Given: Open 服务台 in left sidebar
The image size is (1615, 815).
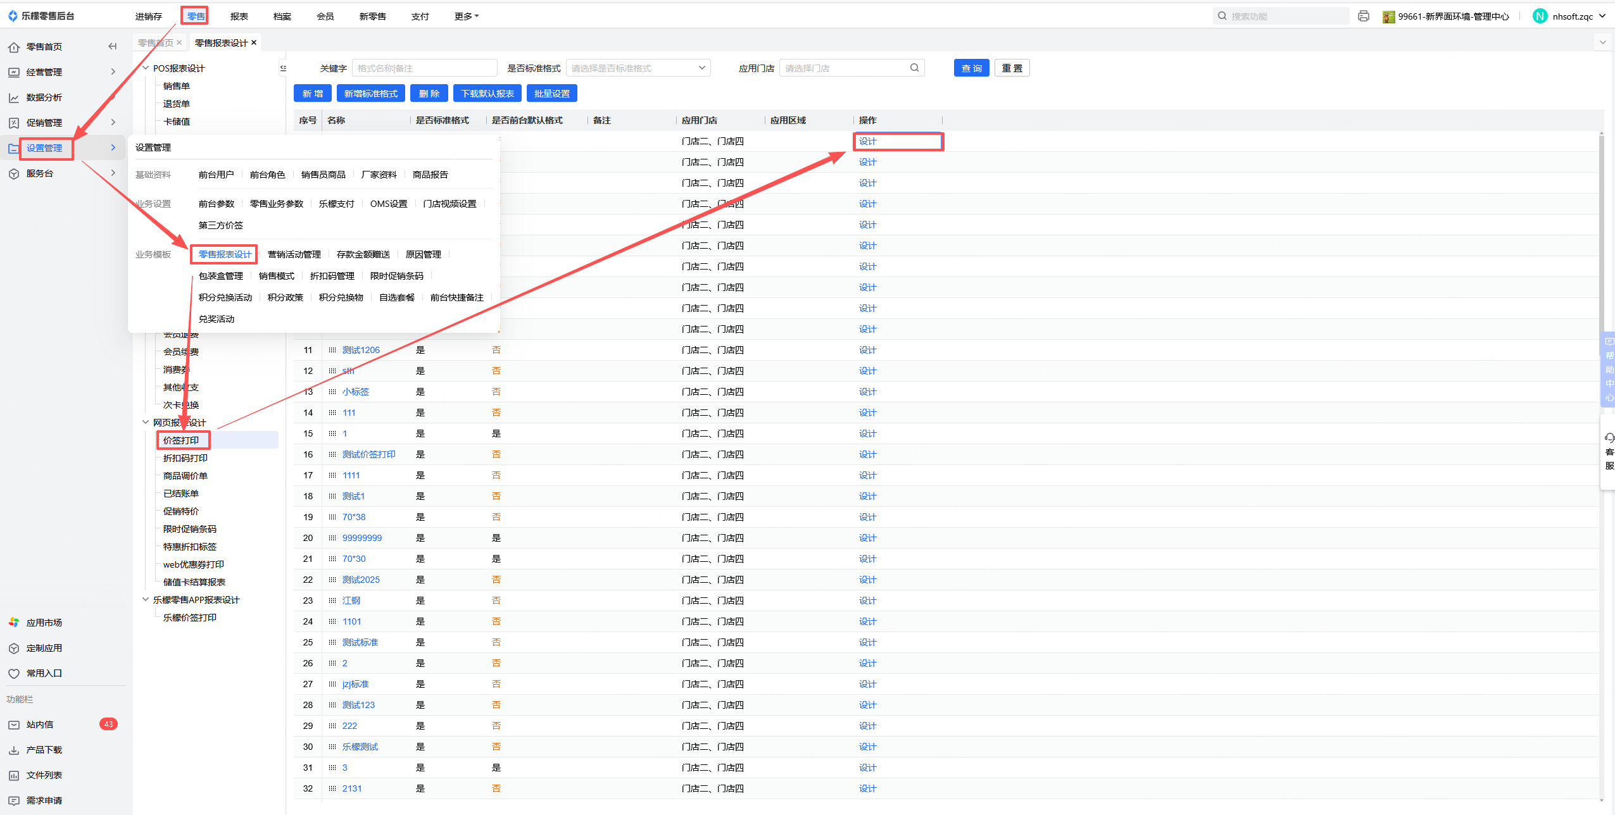Looking at the screenshot, I should point(39,173).
